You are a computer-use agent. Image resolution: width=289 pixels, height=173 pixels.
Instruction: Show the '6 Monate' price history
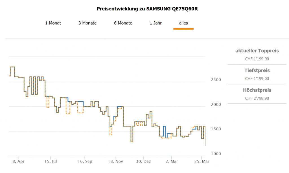click(x=123, y=23)
